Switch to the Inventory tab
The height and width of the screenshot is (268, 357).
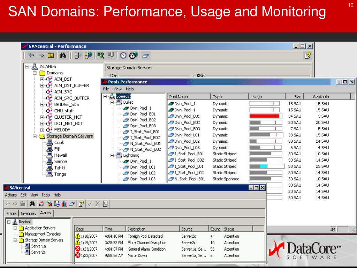28,213
